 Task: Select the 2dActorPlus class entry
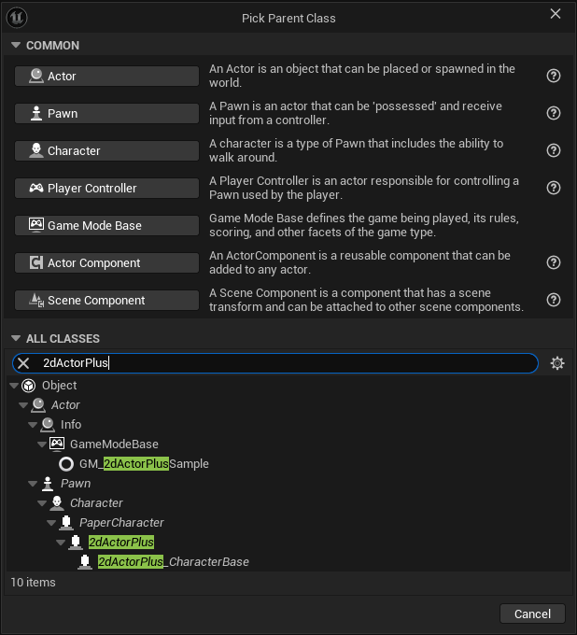pos(121,543)
